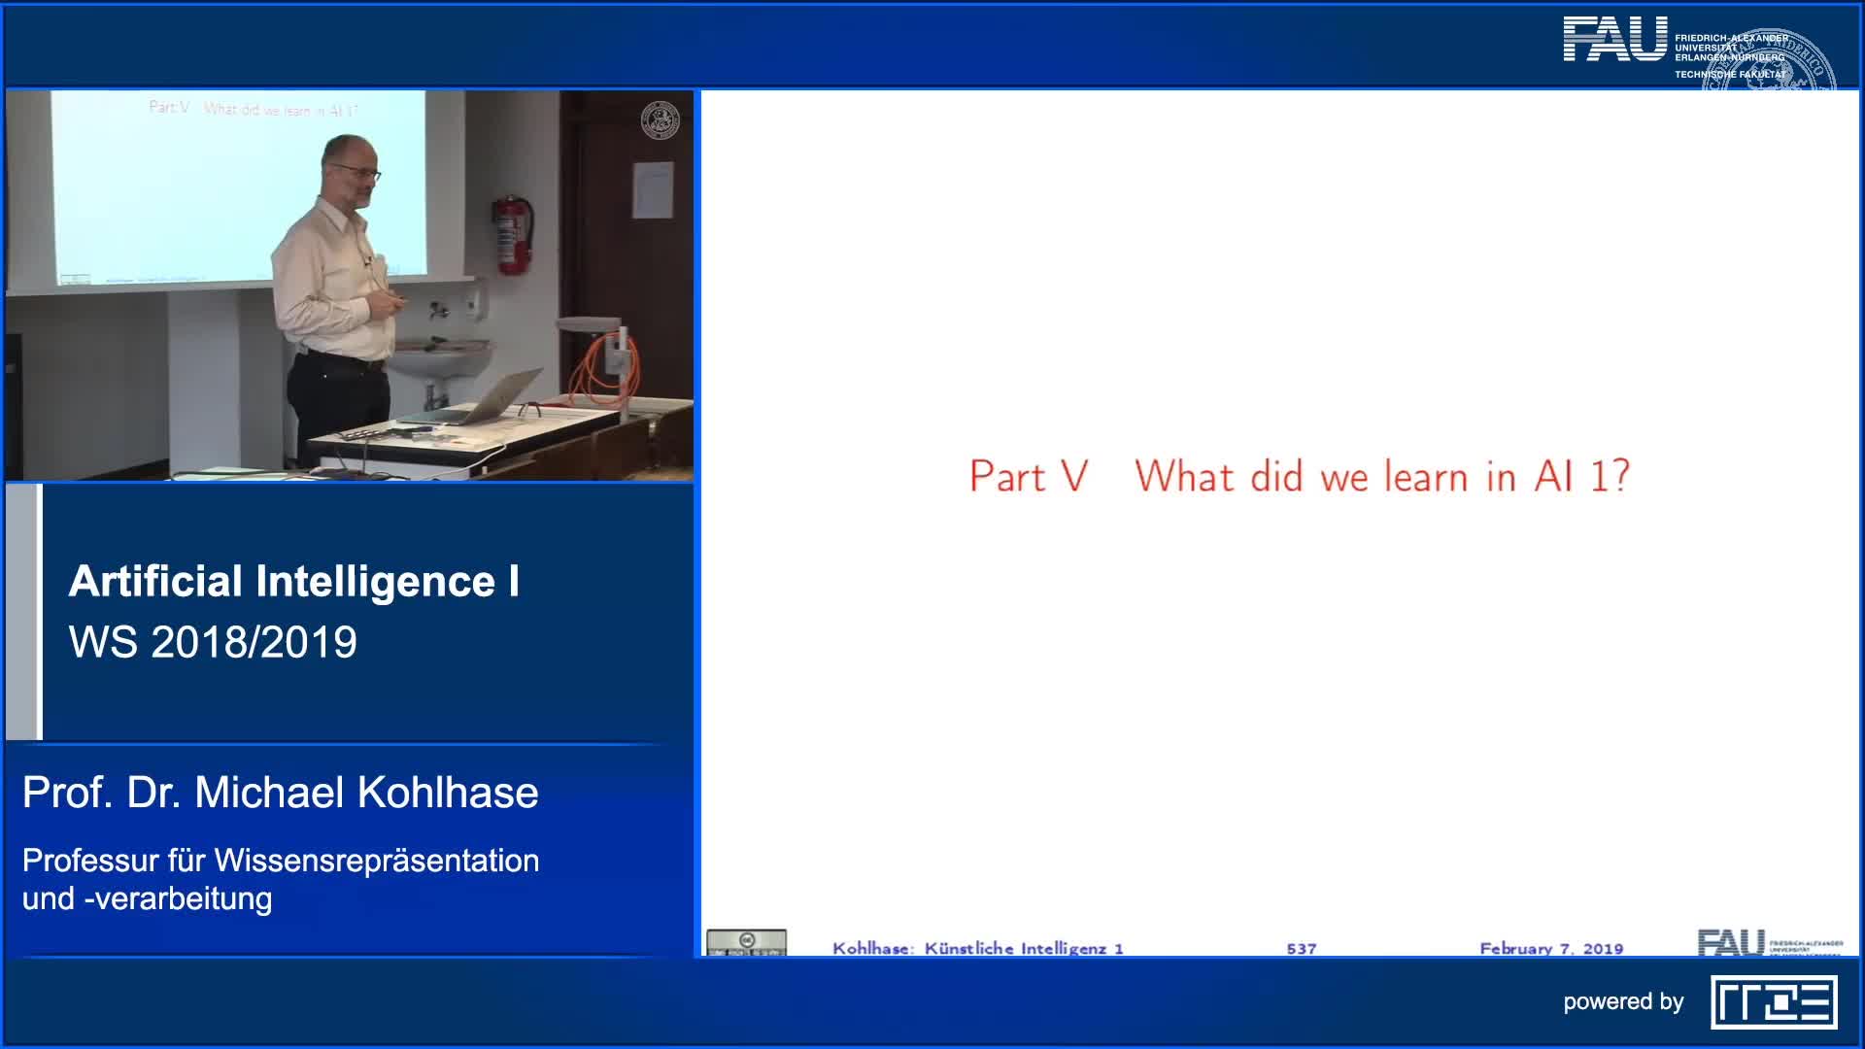Screen dimensions: 1865x1049
Task: Click the RRZE logo next to 'powered by'
Action: (x=1775, y=1002)
